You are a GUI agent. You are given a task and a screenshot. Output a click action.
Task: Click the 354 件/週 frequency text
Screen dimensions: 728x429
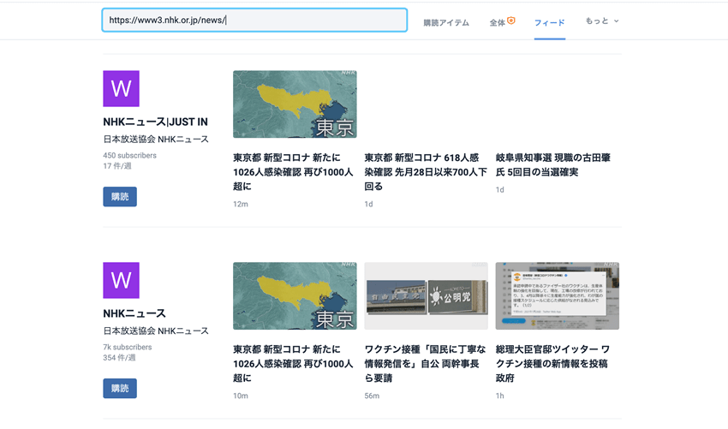pyautogui.click(x=119, y=358)
